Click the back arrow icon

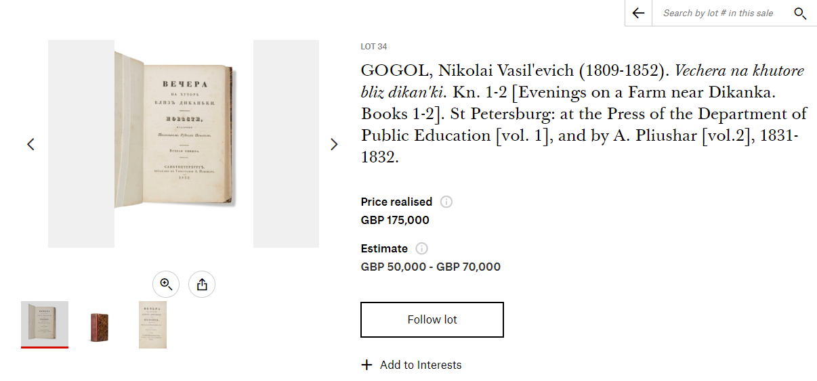638,13
